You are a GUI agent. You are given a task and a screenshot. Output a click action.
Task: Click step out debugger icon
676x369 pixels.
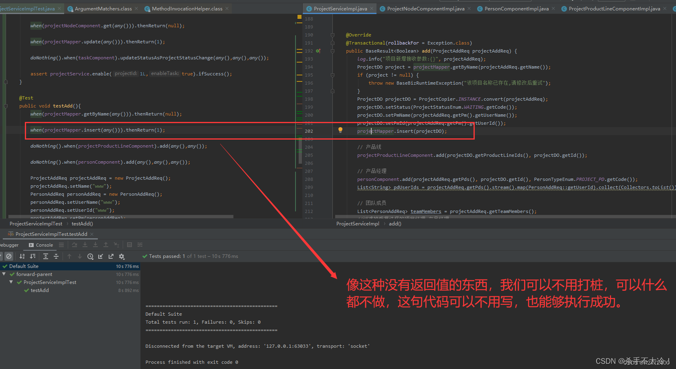click(106, 245)
